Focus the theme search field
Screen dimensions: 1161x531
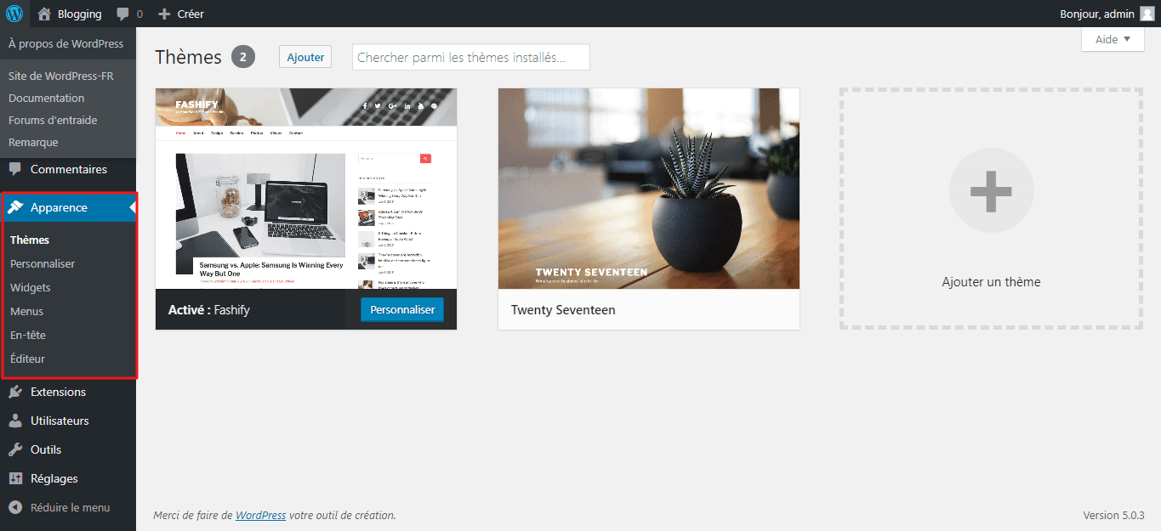(471, 57)
